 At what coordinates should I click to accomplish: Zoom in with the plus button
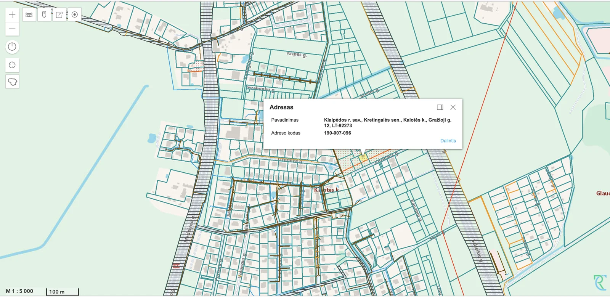click(x=12, y=15)
